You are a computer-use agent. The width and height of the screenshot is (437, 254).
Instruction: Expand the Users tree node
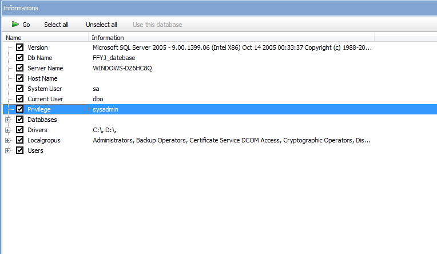tap(8, 150)
